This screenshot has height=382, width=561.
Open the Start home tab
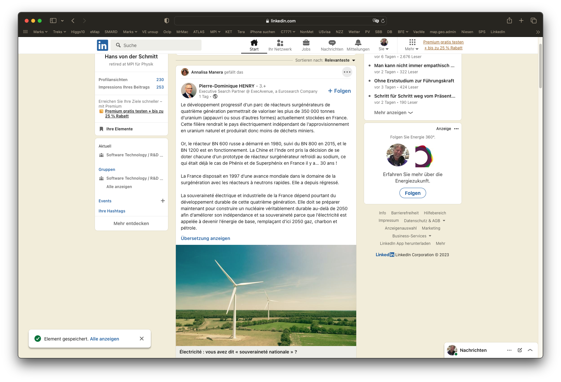(x=254, y=45)
